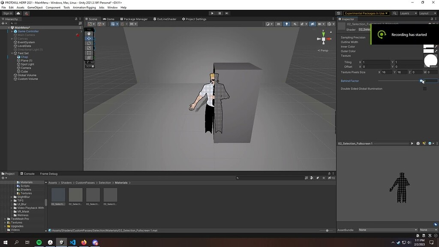Select the Hand view tool
Screen dimensions: 439x247
click(89, 33)
